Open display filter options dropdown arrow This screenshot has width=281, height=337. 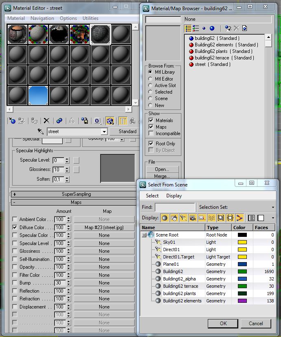pos(273,218)
